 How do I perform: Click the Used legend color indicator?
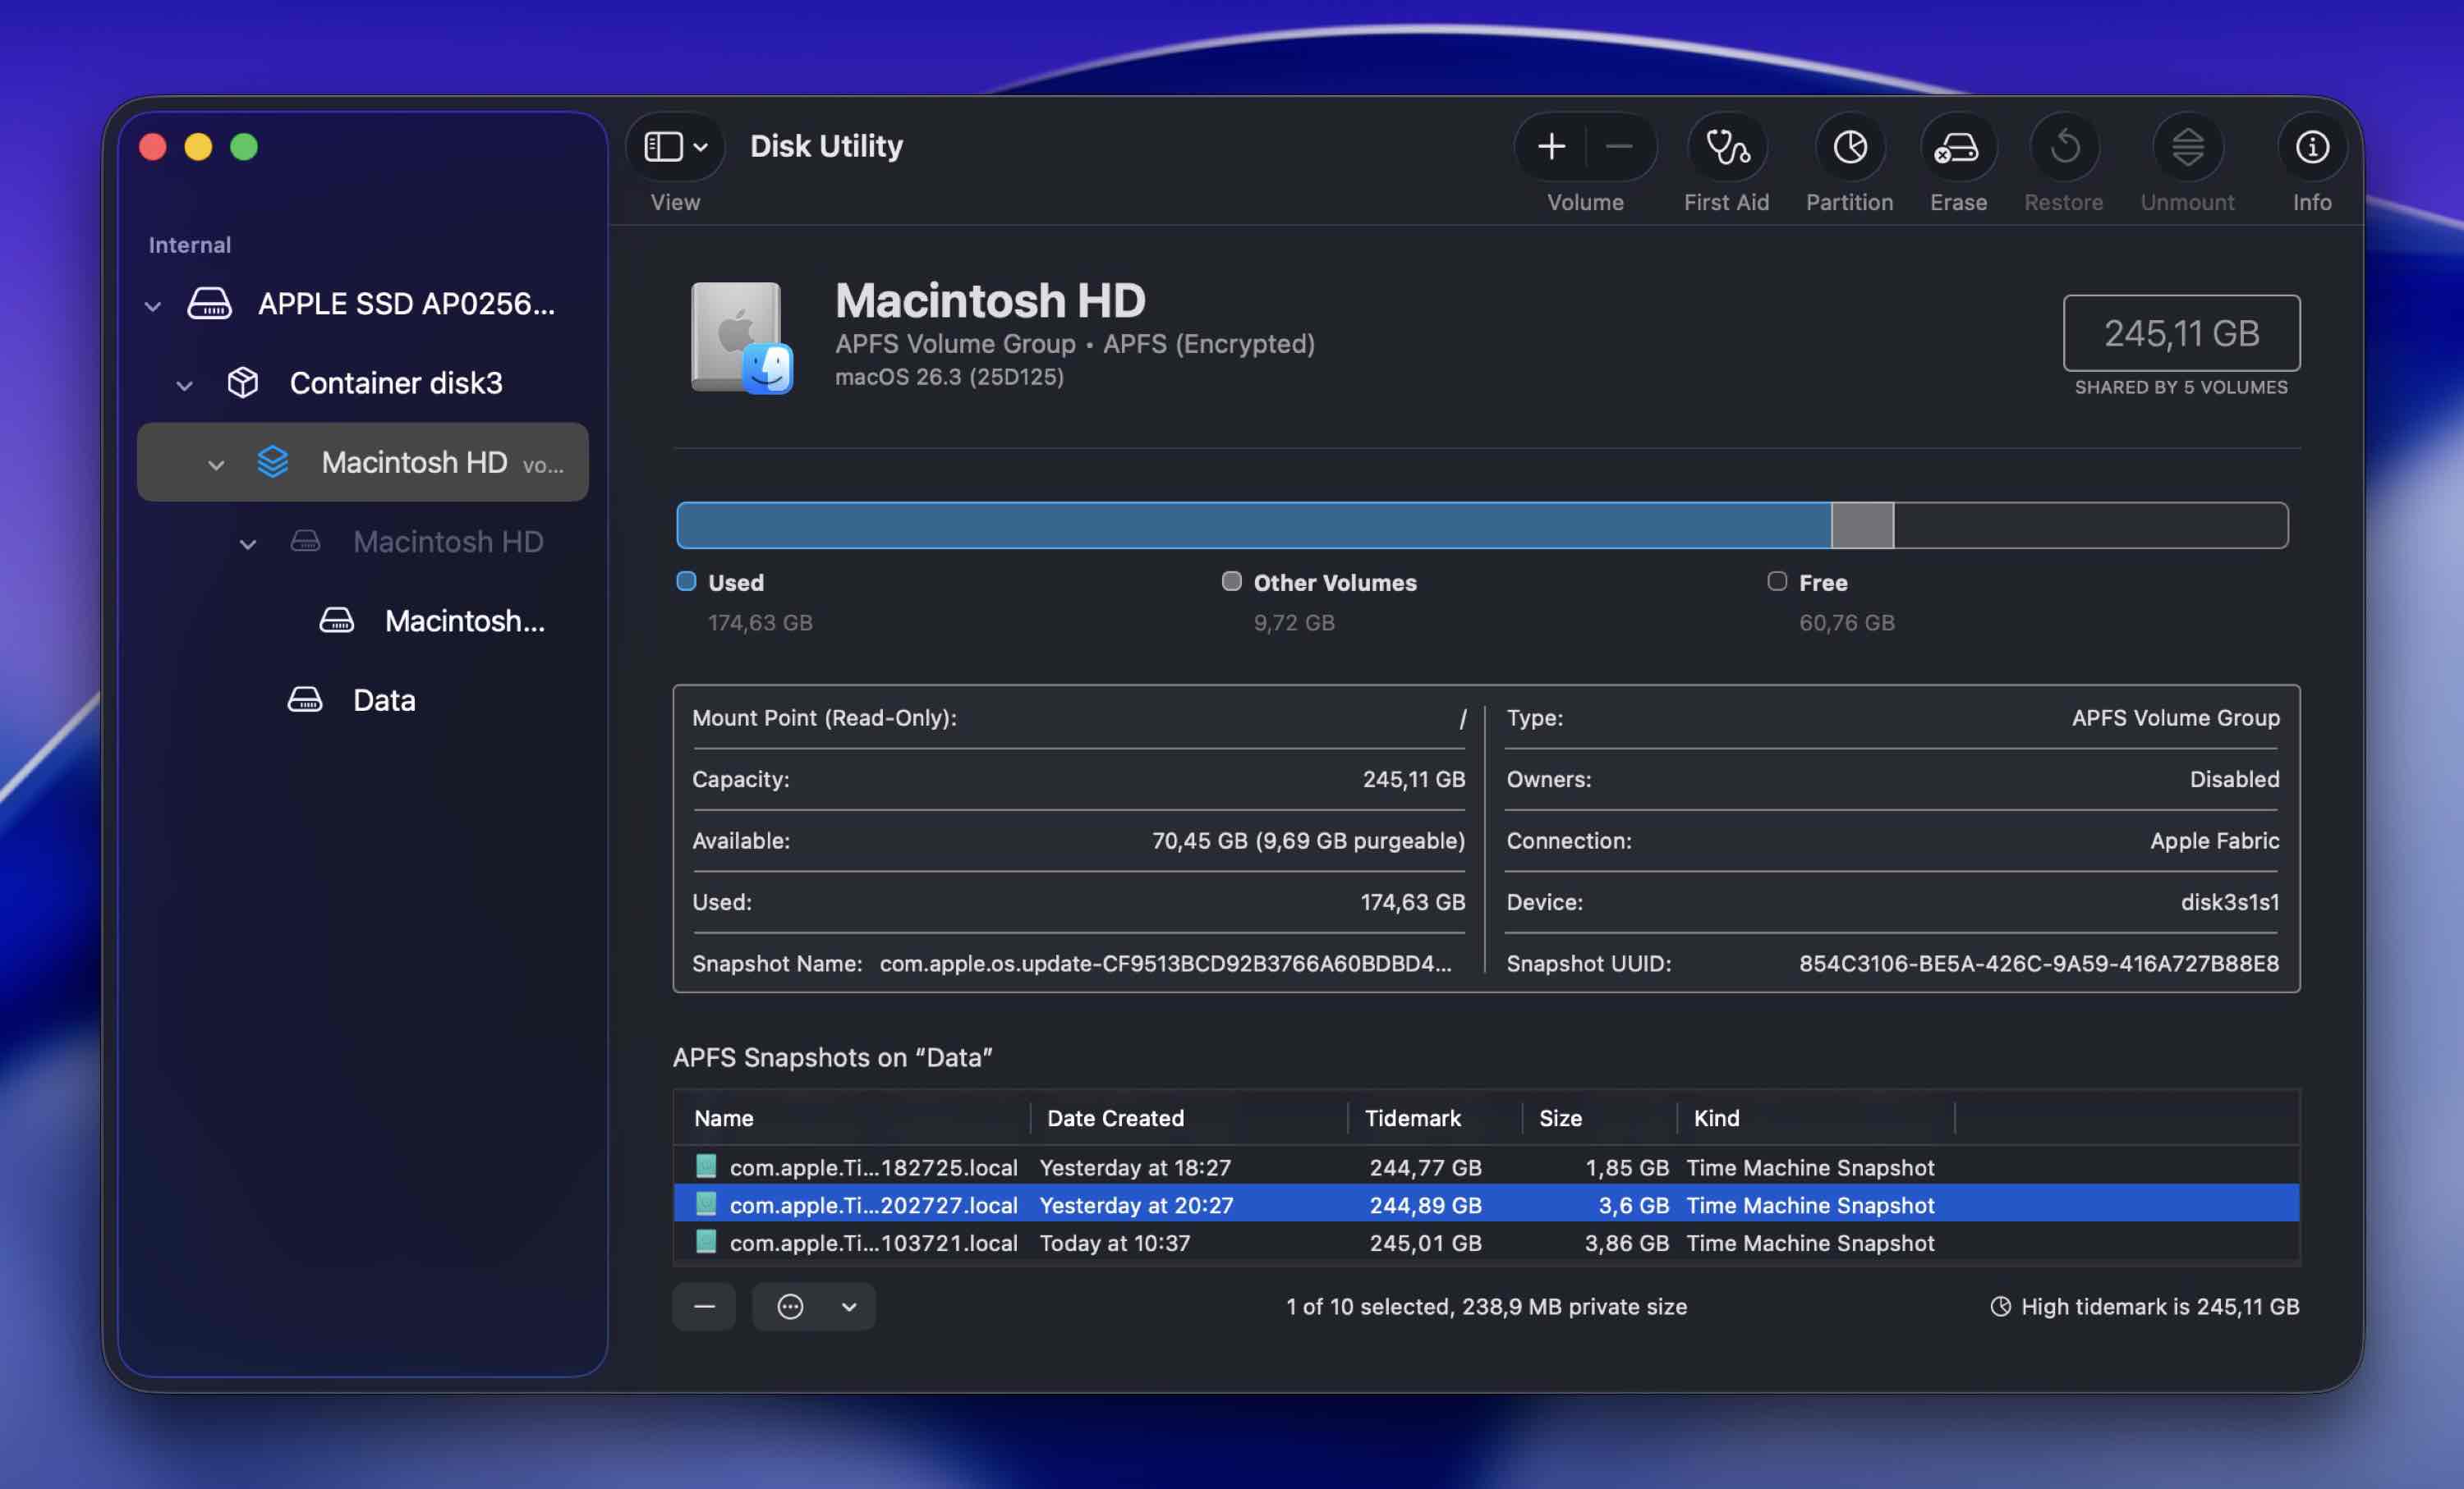686,582
